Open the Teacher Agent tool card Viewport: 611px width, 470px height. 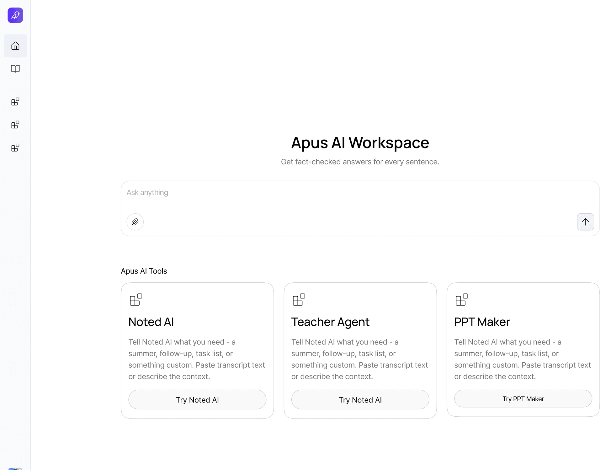pos(360,399)
